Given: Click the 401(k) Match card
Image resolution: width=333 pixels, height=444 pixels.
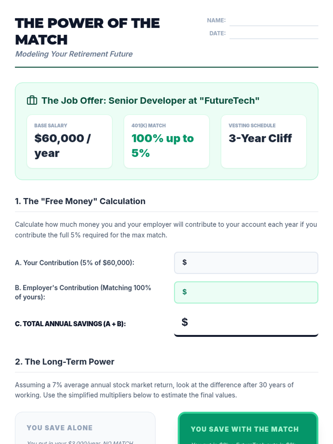Looking at the screenshot, I should click(x=167, y=142).
